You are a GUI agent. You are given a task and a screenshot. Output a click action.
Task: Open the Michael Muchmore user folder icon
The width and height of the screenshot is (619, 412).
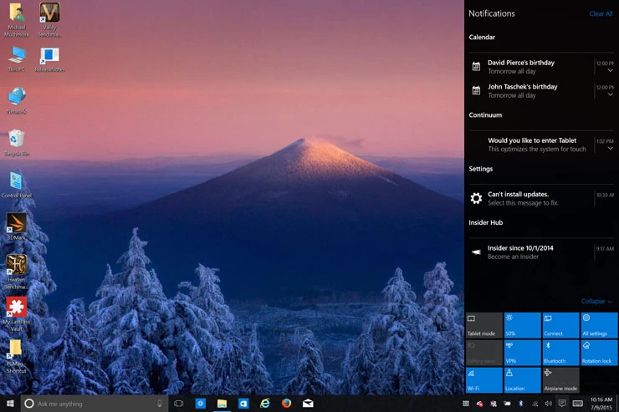(17, 20)
